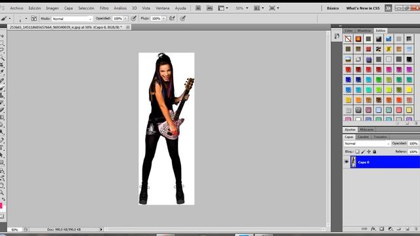This screenshot has width=420, height=236.
Task: Enable airbrush mode next to Flujo
Action: click(x=172, y=18)
